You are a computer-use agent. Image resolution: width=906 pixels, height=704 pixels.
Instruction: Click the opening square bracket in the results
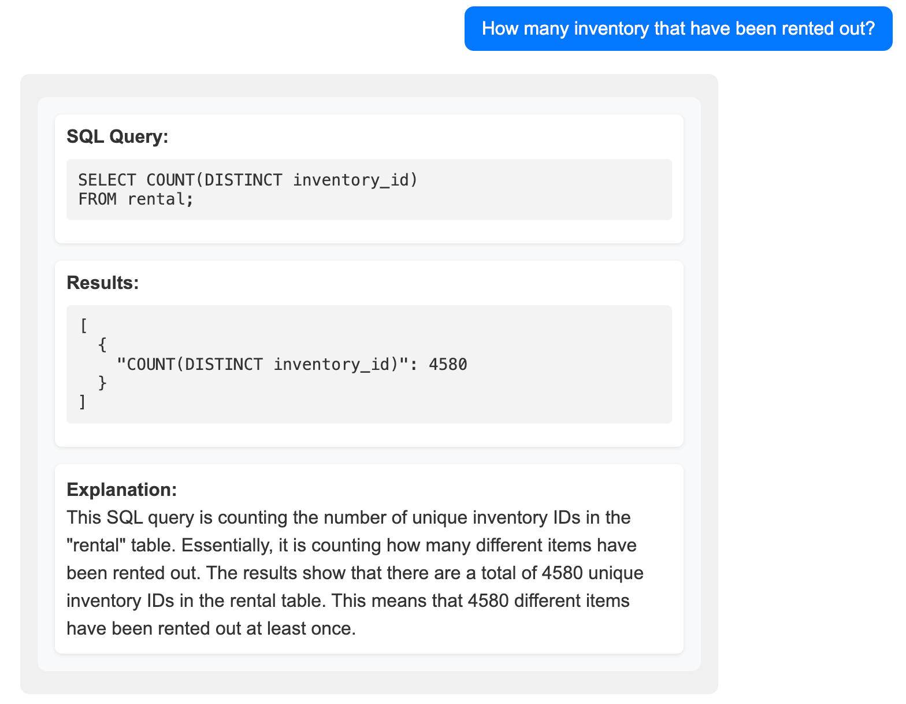point(83,326)
